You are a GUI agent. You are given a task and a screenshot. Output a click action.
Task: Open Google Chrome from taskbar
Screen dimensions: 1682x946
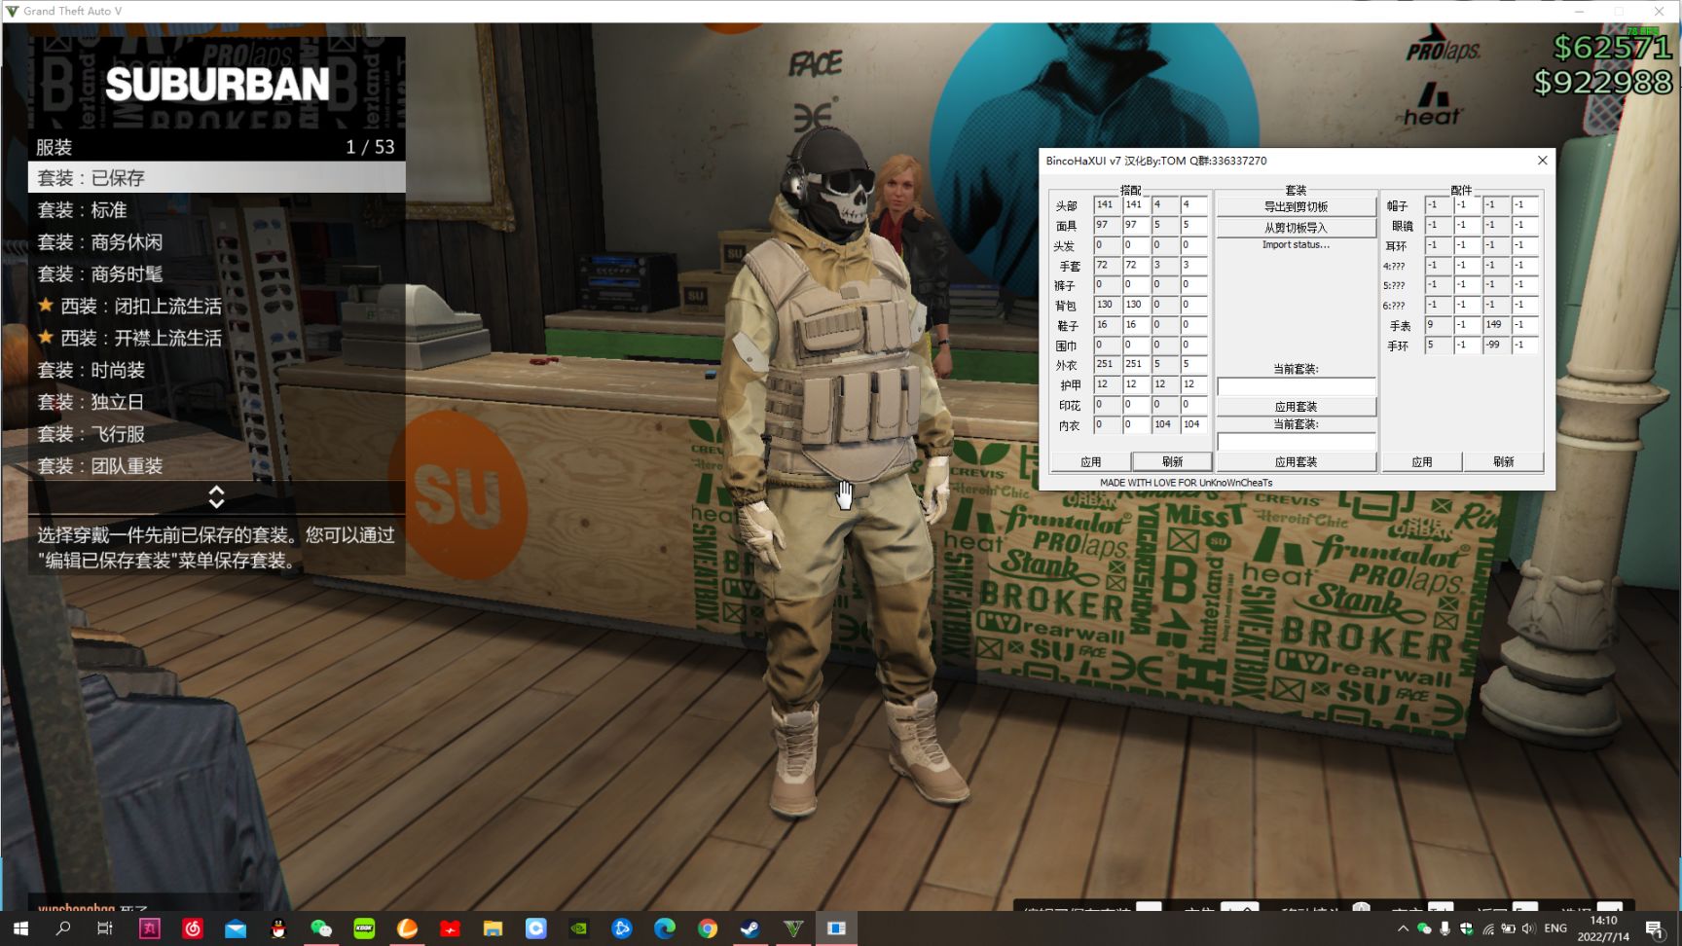[708, 928]
